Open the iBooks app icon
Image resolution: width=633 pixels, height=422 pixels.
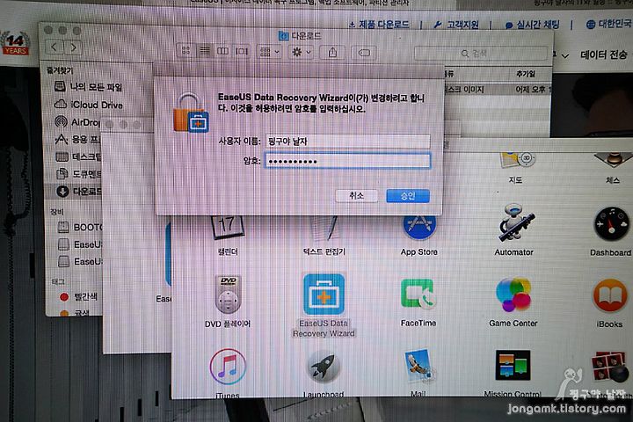pyautogui.click(x=609, y=296)
